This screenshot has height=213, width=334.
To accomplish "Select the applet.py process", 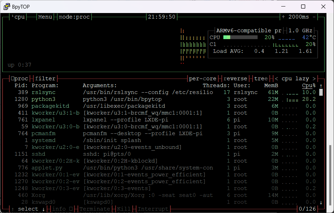I will tap(164, 168).
